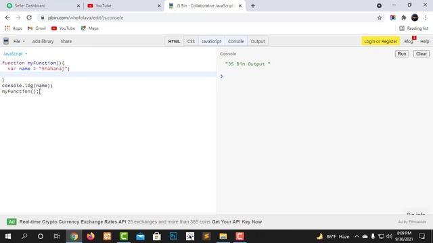Open the Reading list
This screenshot has height=243, width=433.
[413, 28]
